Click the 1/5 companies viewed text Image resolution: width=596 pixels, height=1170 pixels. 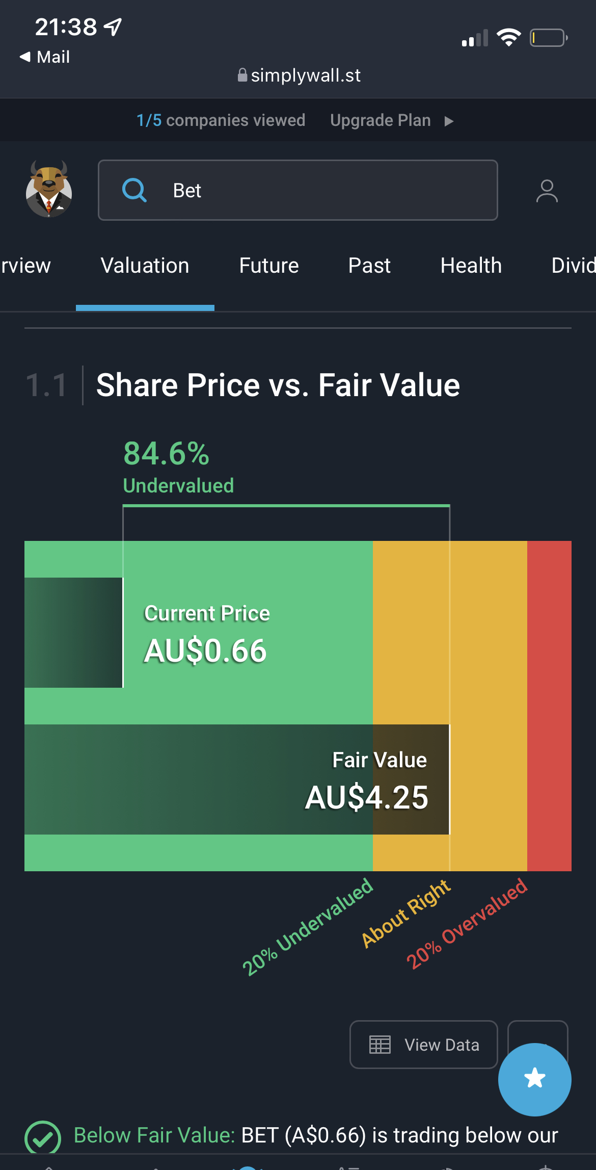(221, 120)
